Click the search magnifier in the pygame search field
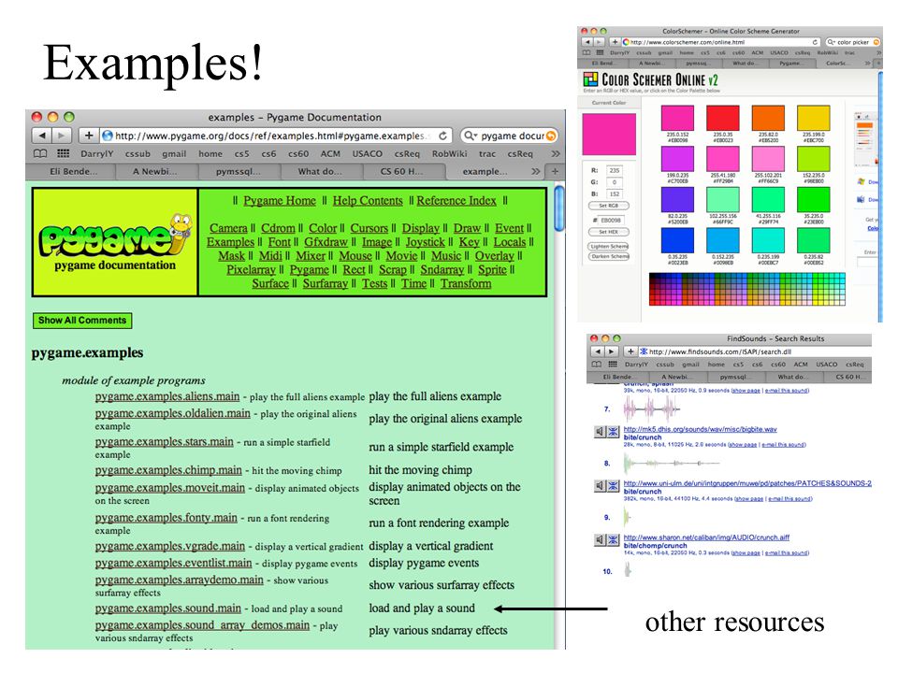Screen dimensions: 898x673 click(470, 136)
